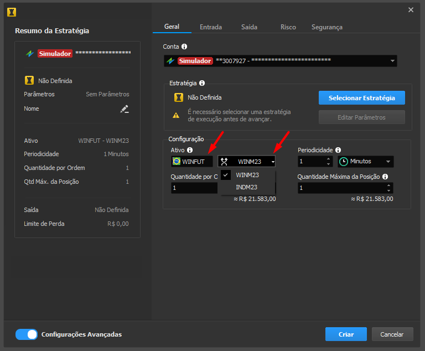This screenshot has height=351, width=425.
Task: Click the WINFUT asset input field
Action: click(x=192, y=162)
